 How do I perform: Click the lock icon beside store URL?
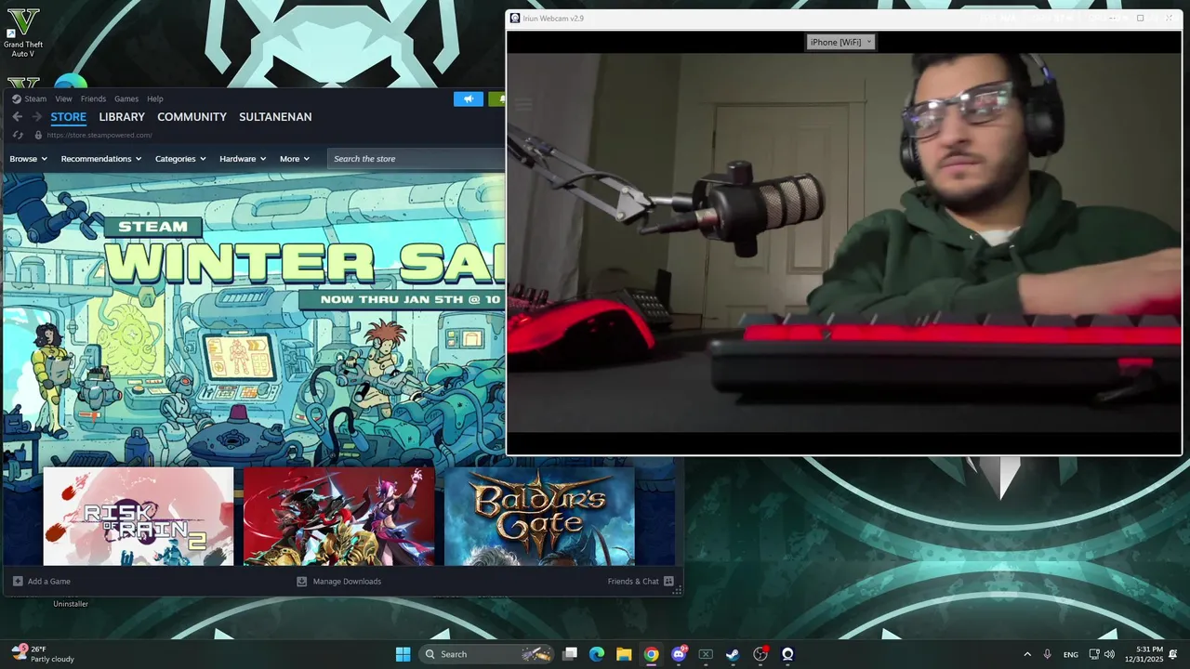pyautogui.click(x=38, y=135)
